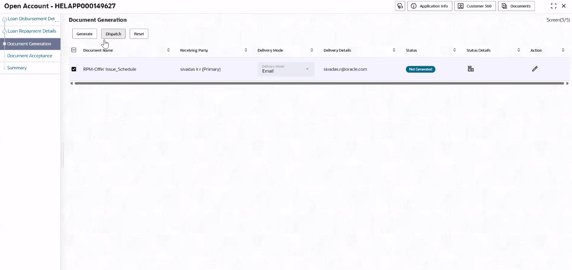Click the sort arrows on Action column
This screenshot has width=572, height=270.
click(563, 50)
